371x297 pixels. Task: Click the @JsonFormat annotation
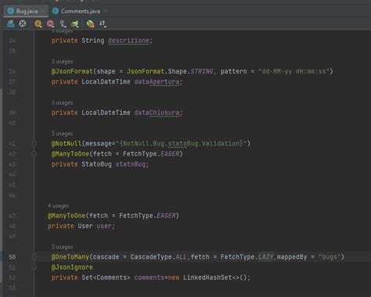point(72,71)
